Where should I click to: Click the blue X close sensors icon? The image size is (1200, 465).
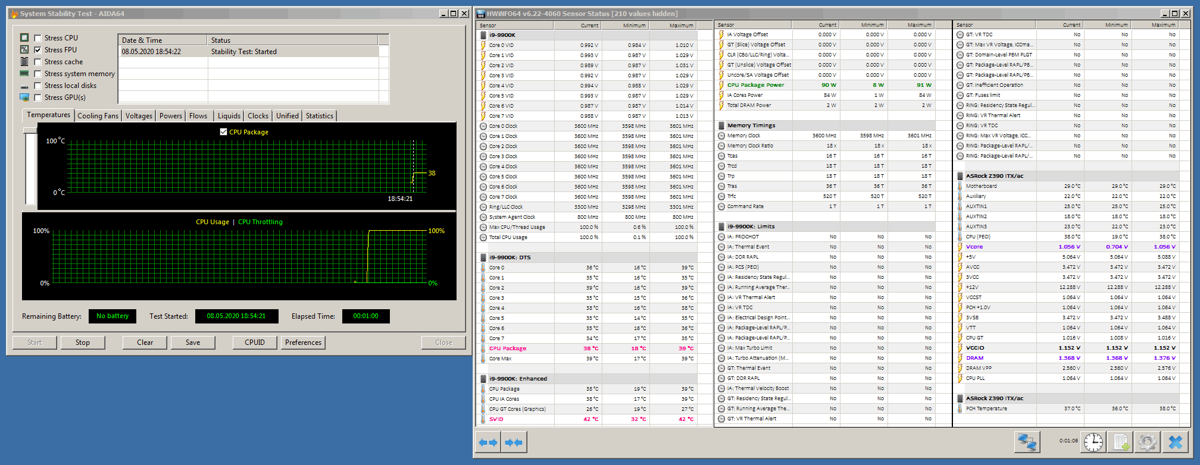pos(1175,442)
